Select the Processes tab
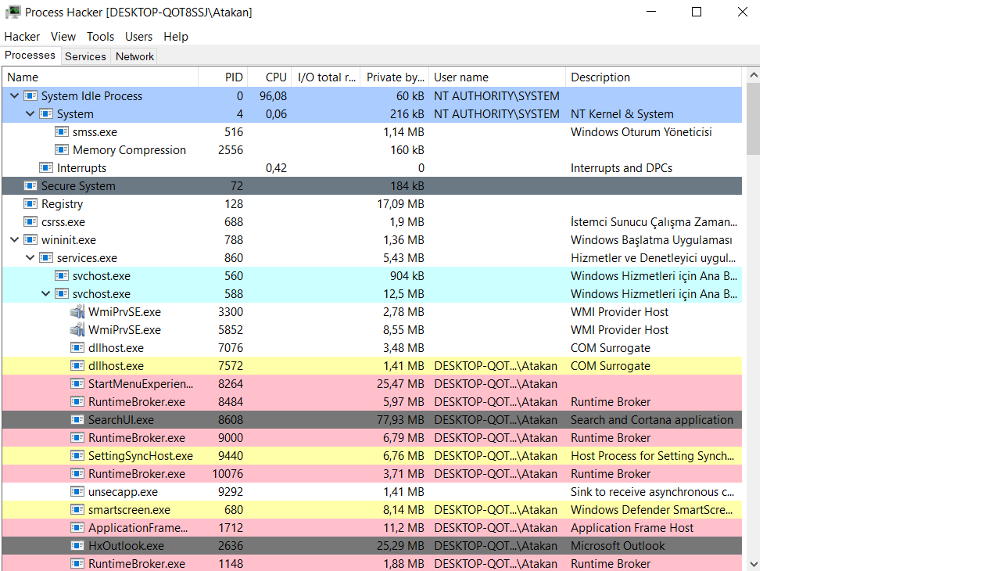 (x=30, y=56)
